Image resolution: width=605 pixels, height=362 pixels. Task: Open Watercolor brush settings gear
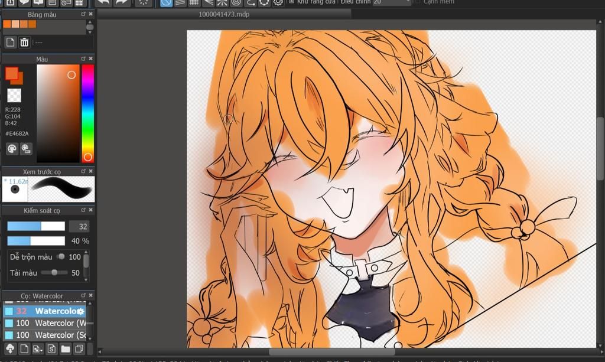pyautogui.click(x=80, y=311)
